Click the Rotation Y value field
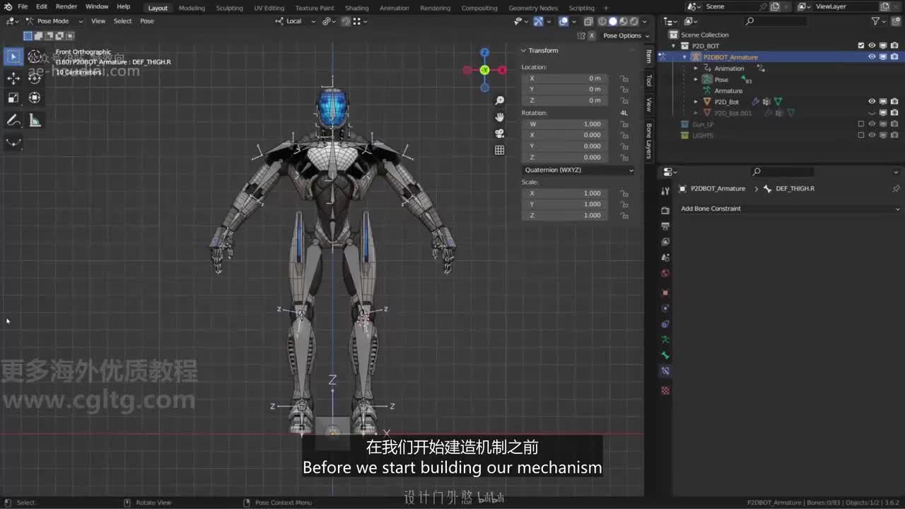 pos(566,146)
